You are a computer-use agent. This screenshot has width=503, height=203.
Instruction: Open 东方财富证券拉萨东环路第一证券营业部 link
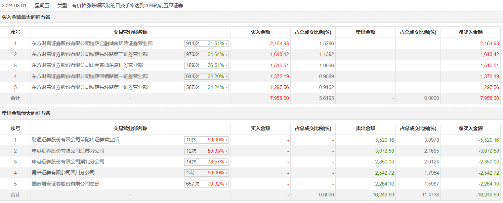click(x=90, y=87)
